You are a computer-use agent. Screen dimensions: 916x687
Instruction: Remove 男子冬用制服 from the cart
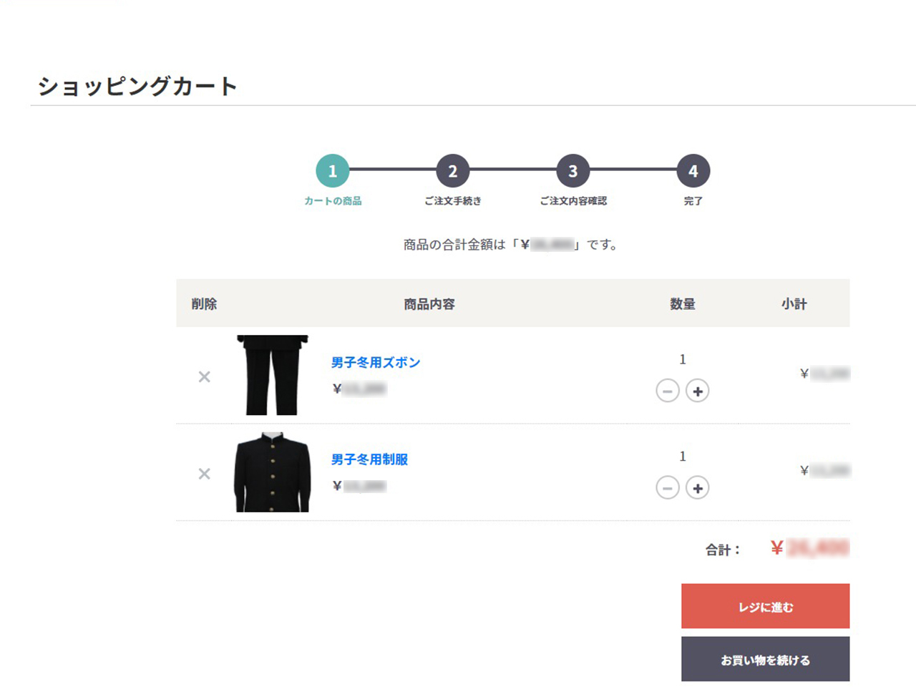tap(204, 474)
